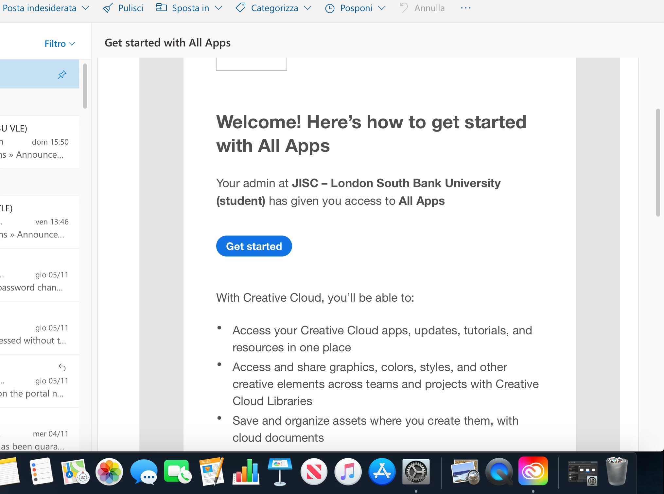Open the Sposta in dropdown
The width and height of the screenshot is (664, 494).
[218, 8]
